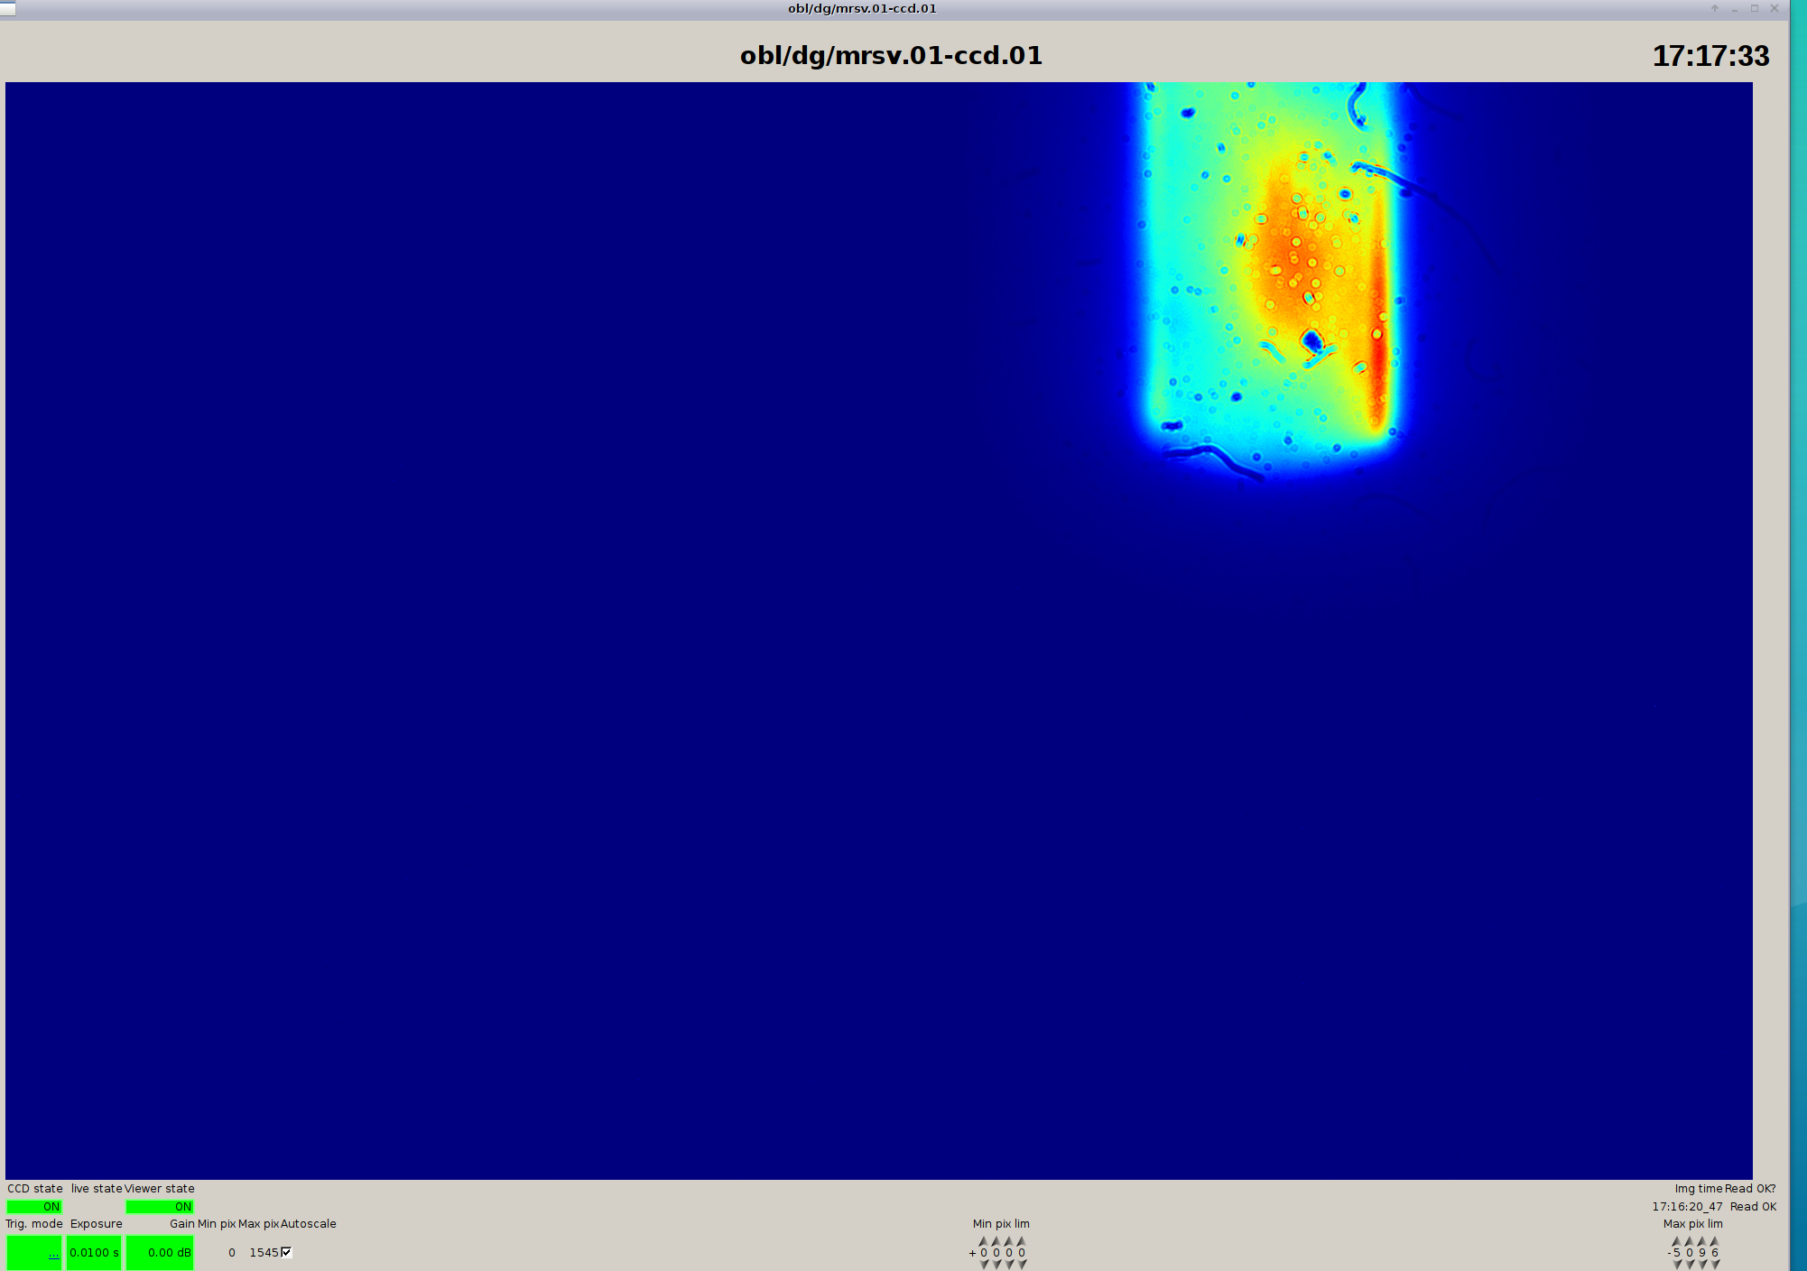Image resolution: width=1807 pixels, height=1271 pixels.
Task: Toggle the Autoscale checkbox
Action: (286, 1252)
